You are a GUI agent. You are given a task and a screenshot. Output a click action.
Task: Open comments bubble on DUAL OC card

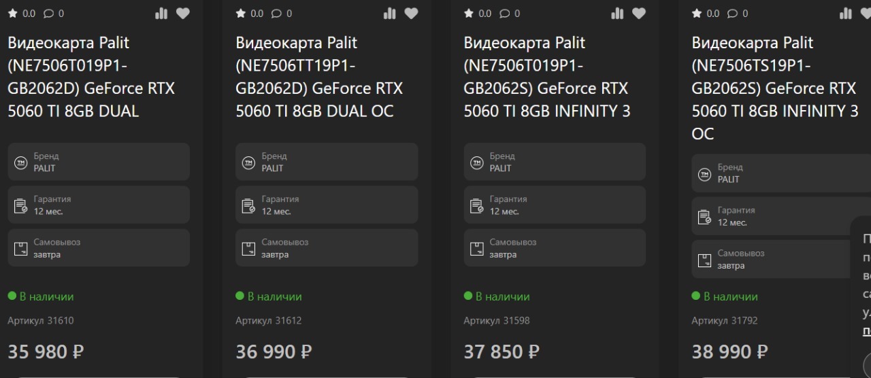click(x=281, y=13)
